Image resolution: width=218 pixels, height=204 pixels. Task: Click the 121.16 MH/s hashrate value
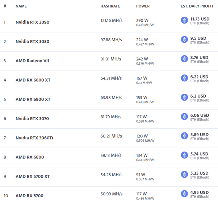111,20
